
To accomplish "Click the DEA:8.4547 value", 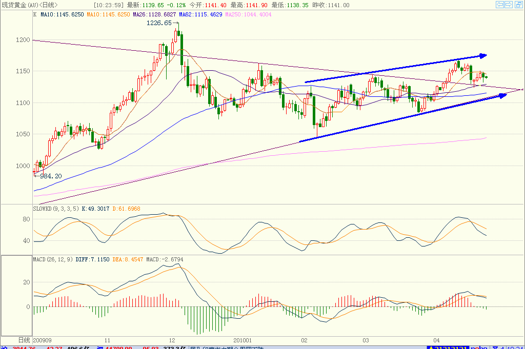I will click(x=128, y=259).
